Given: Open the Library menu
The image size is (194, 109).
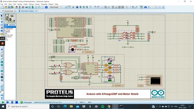Looking at the screenshot, I should point(37,4).
